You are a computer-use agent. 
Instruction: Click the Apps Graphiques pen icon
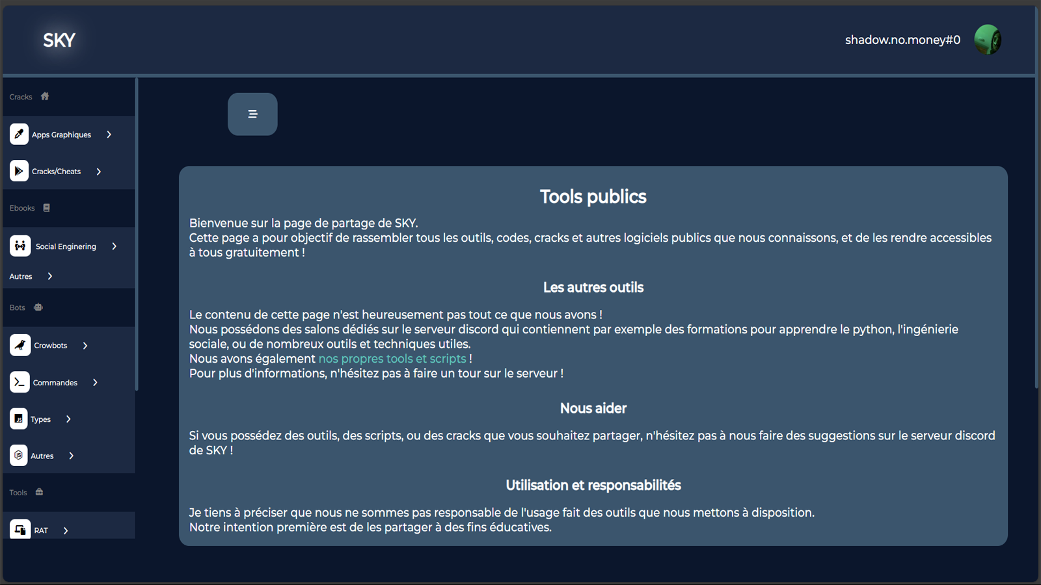(20, 135)
